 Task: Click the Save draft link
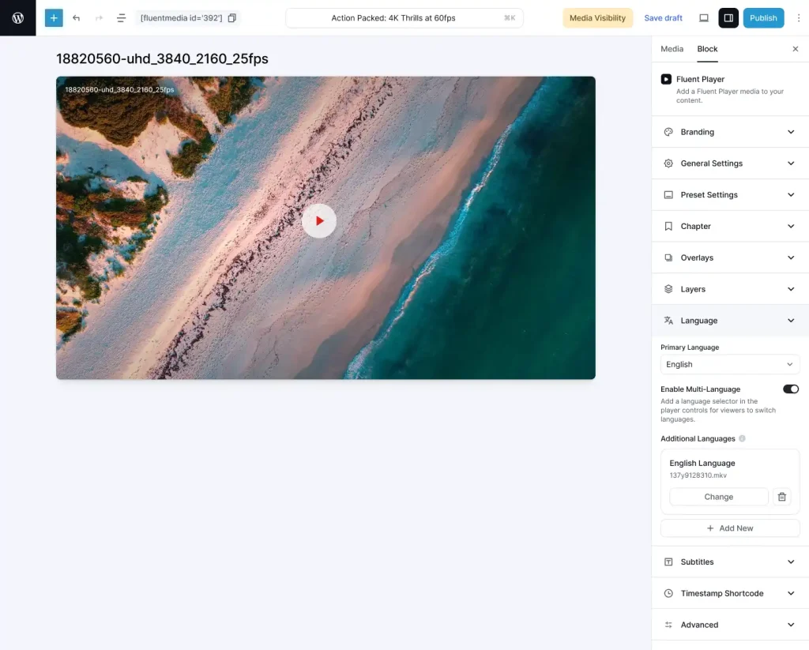tap(663, 17)
